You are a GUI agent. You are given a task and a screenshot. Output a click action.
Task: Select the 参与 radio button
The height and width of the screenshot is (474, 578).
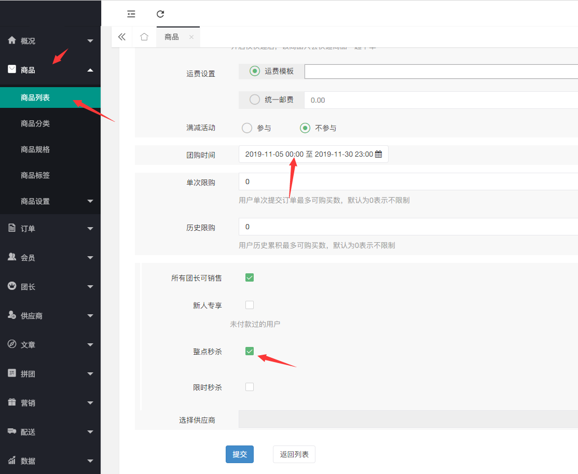pyautogui.click(x=247, y=128)
